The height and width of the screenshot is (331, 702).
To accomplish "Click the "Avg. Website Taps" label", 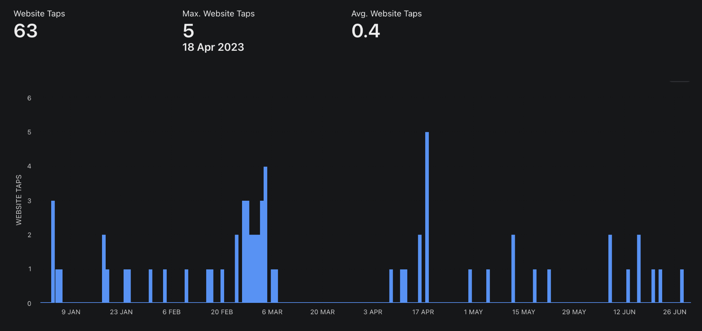I will 386,14.
